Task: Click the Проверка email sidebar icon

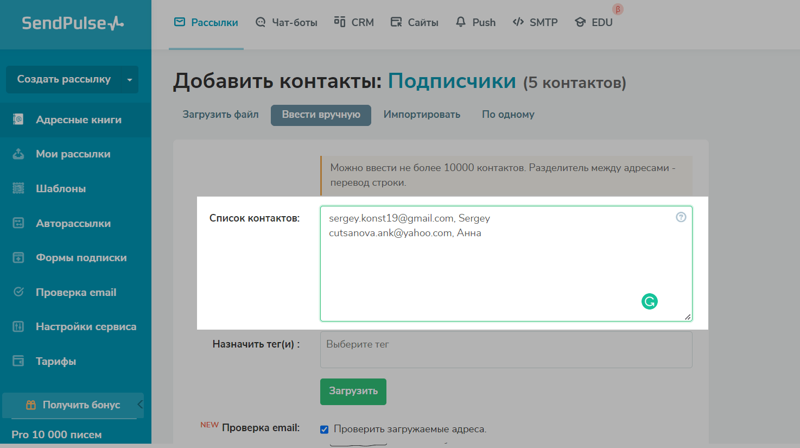Action: click(x=18, y=292)
